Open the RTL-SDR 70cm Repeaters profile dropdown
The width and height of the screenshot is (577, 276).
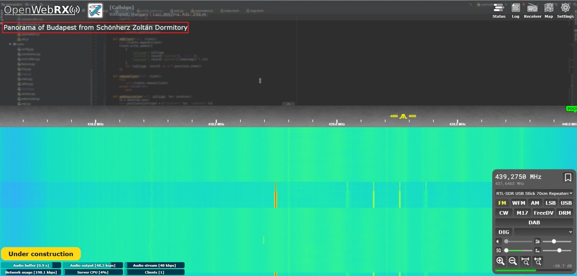tap(534, 193)
